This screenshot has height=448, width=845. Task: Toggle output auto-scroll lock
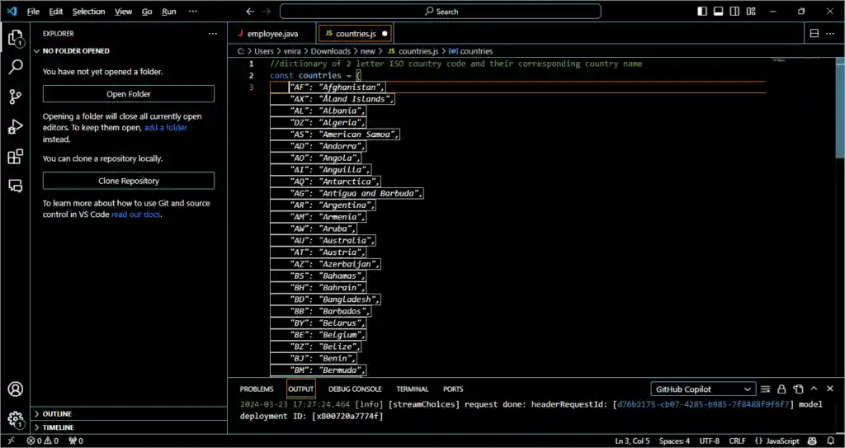(x=781, y=389)
